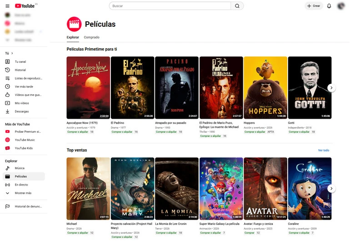Open the Avatar Fuego y ceniza poster

click(x=265, y=189)
